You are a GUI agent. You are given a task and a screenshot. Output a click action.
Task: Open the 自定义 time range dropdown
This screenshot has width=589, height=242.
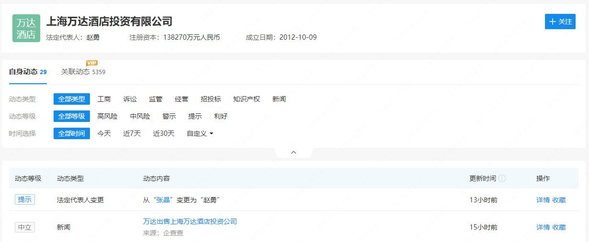pos(200,133)
